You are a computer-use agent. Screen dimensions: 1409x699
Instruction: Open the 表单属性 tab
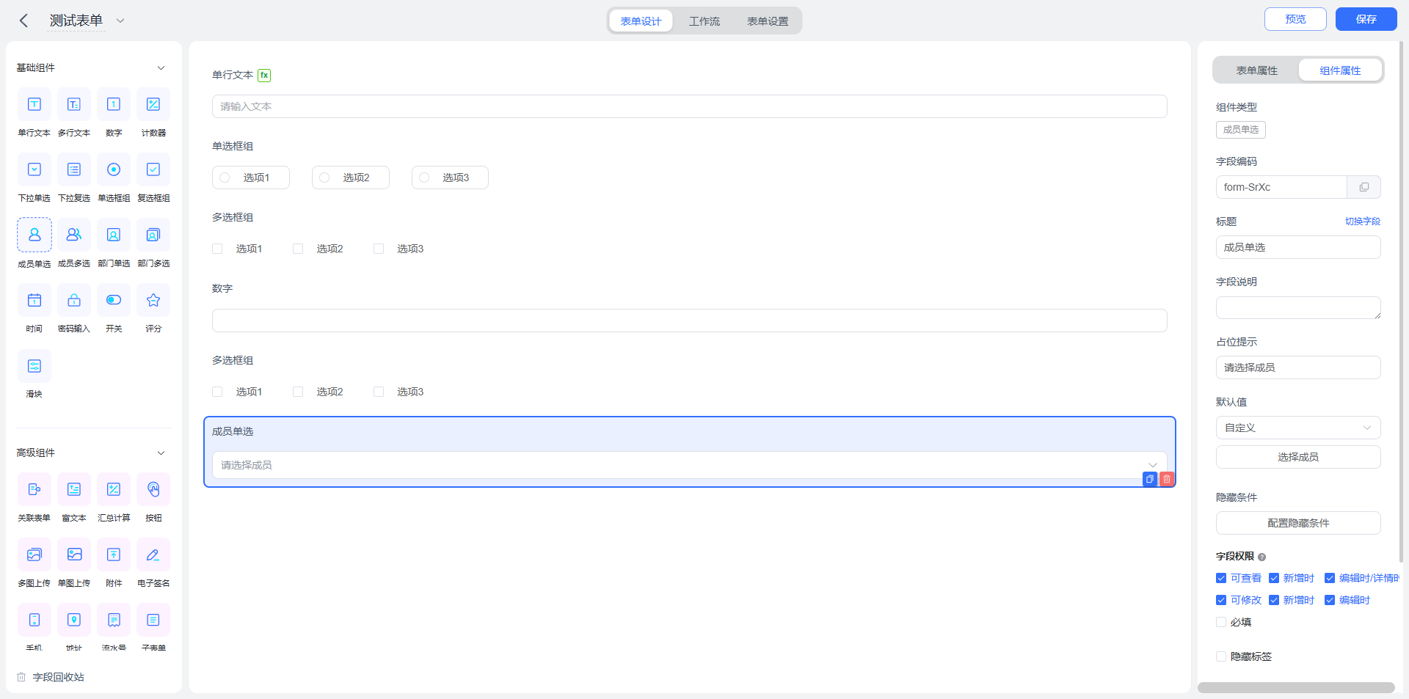(1256, 70)
